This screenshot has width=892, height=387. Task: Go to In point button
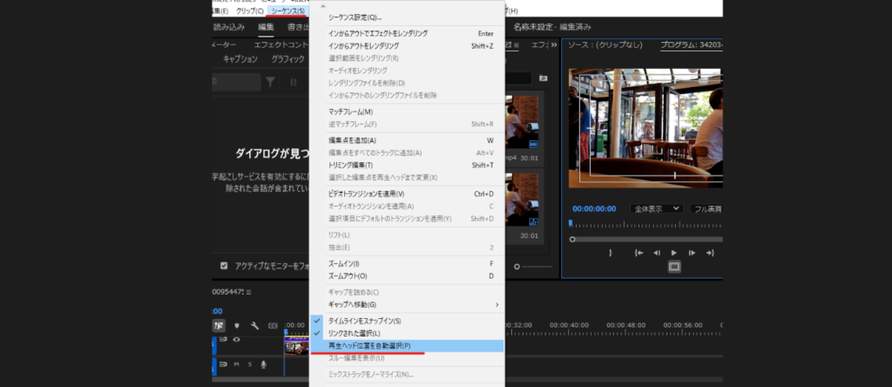[x=639, y=253]
